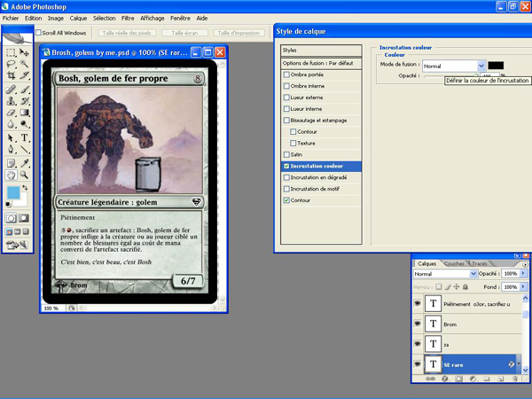
Task: Select the Path Selection arrow tool
Action: (x=11, y=137)
